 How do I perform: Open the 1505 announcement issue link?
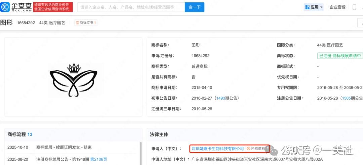[346, 98]
